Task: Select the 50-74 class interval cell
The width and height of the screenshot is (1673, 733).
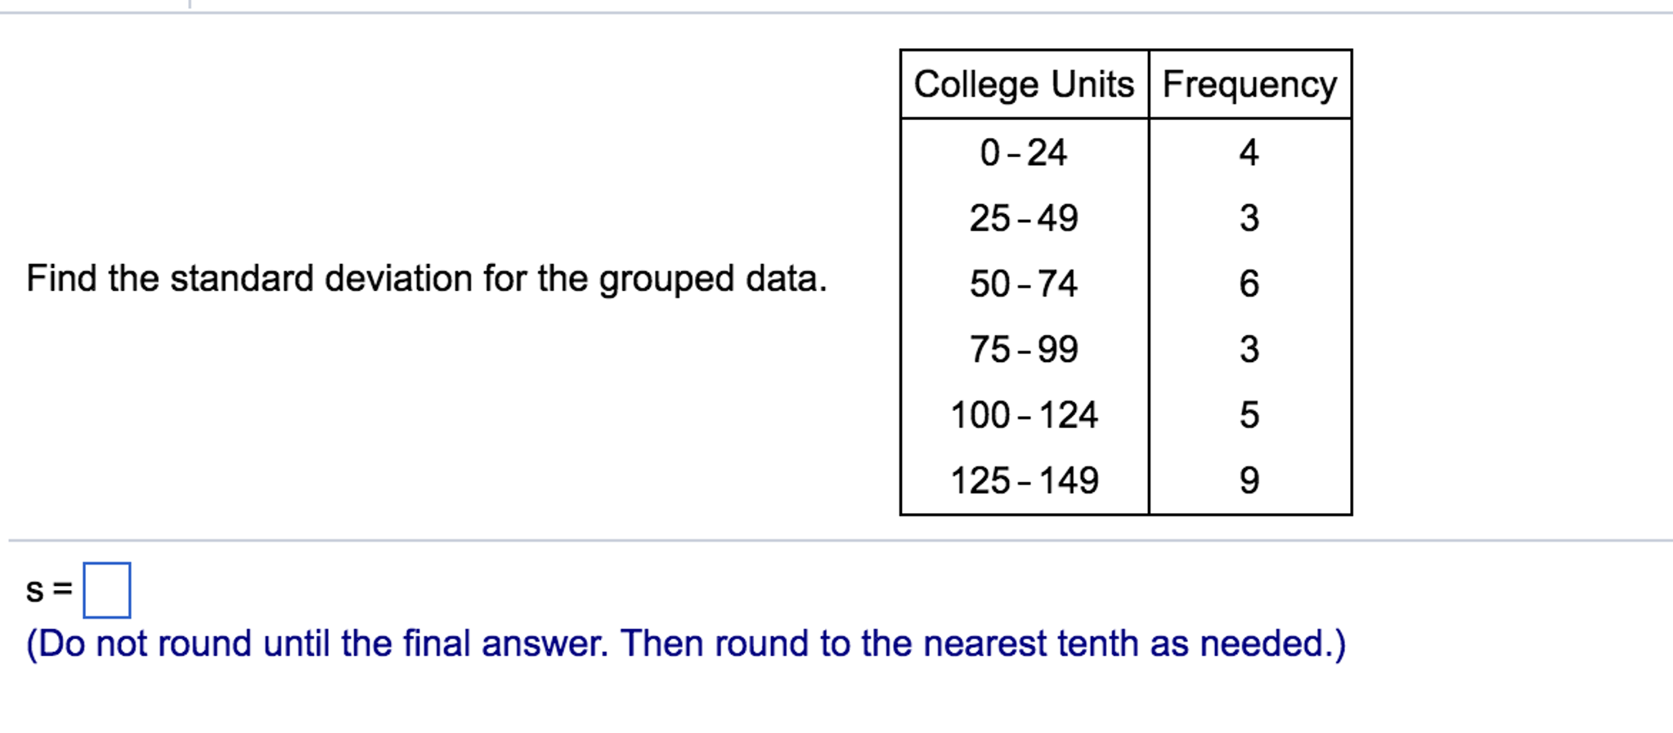Action: pos(1024,284)
